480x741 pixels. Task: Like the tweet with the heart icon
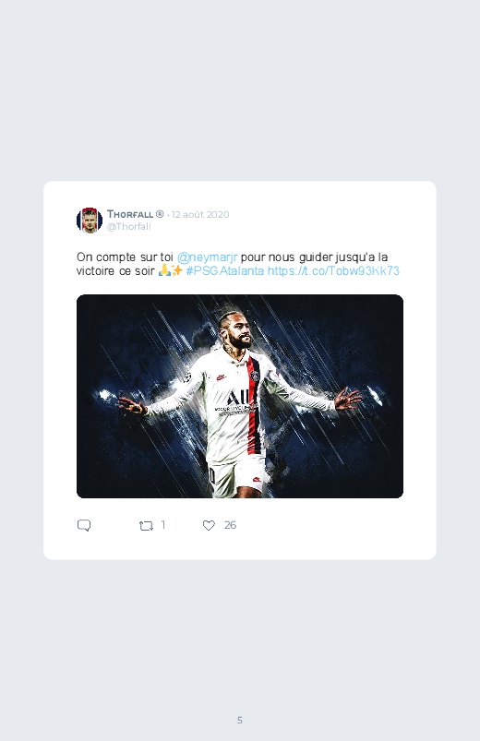209,525
